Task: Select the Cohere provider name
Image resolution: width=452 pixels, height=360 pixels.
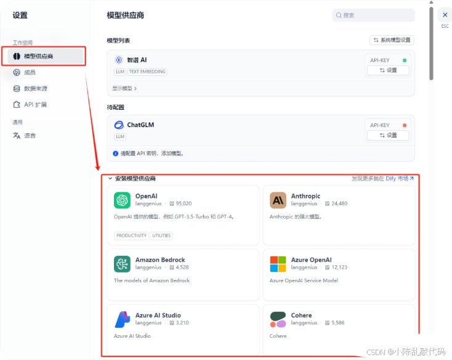Action: [301, 315]
